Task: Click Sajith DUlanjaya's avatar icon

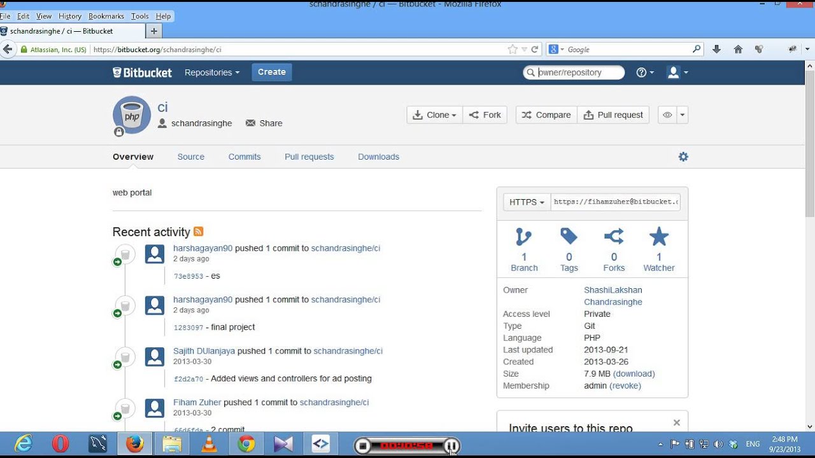Action: (155, 356)
